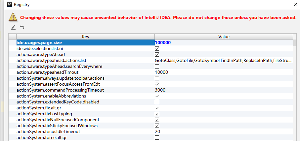
Task: Enable actionSystem.force.alt.gr checkbox
Action: [x=157, y=137]
